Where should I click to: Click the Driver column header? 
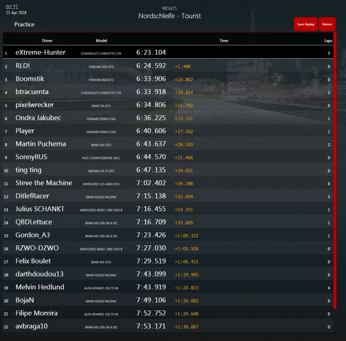(x=47, y=41)
